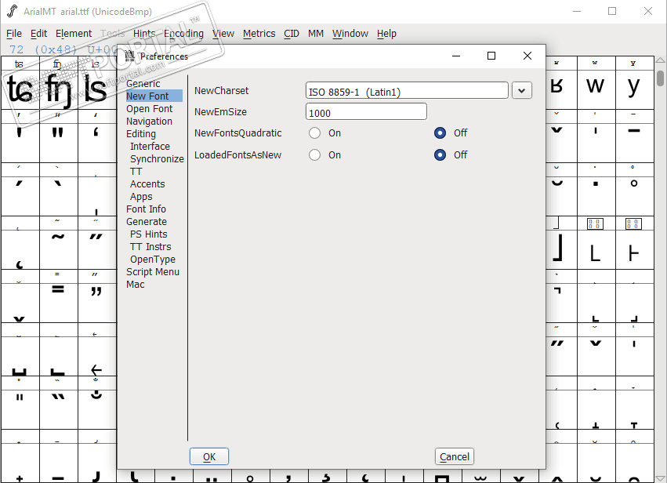Click the FontForge app icon in title bar

[x=13, y=11]
